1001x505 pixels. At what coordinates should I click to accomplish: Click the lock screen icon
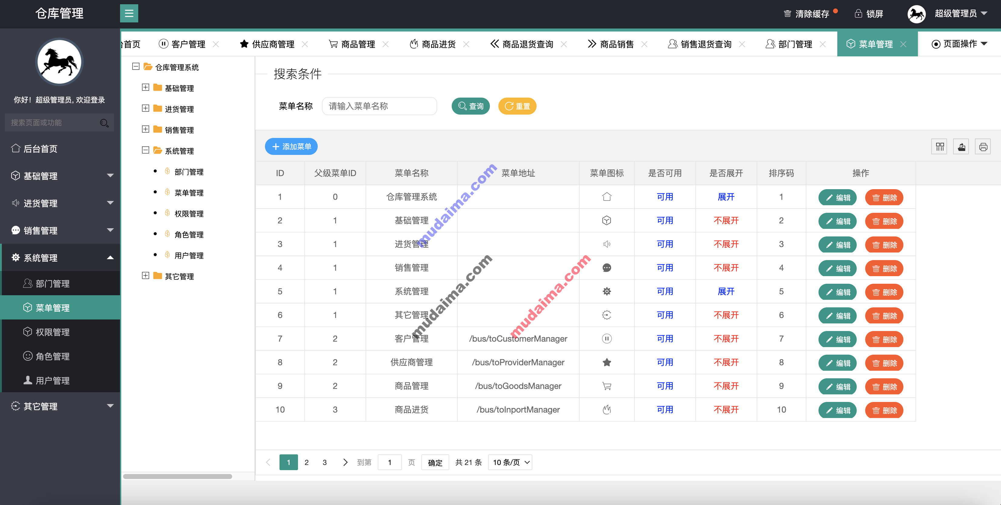859,14
